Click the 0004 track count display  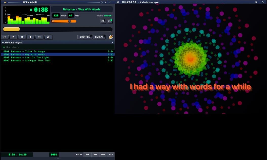click(x=54, y=154)
